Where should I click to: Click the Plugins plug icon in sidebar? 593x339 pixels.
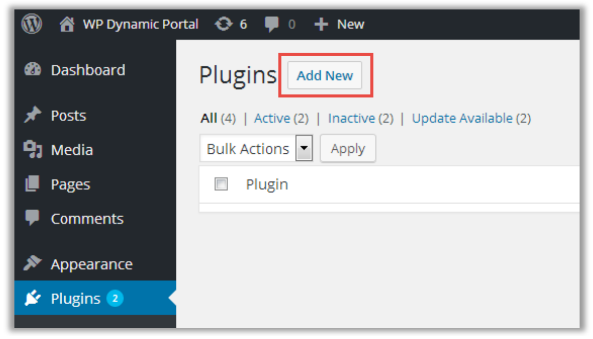point(32,298)
